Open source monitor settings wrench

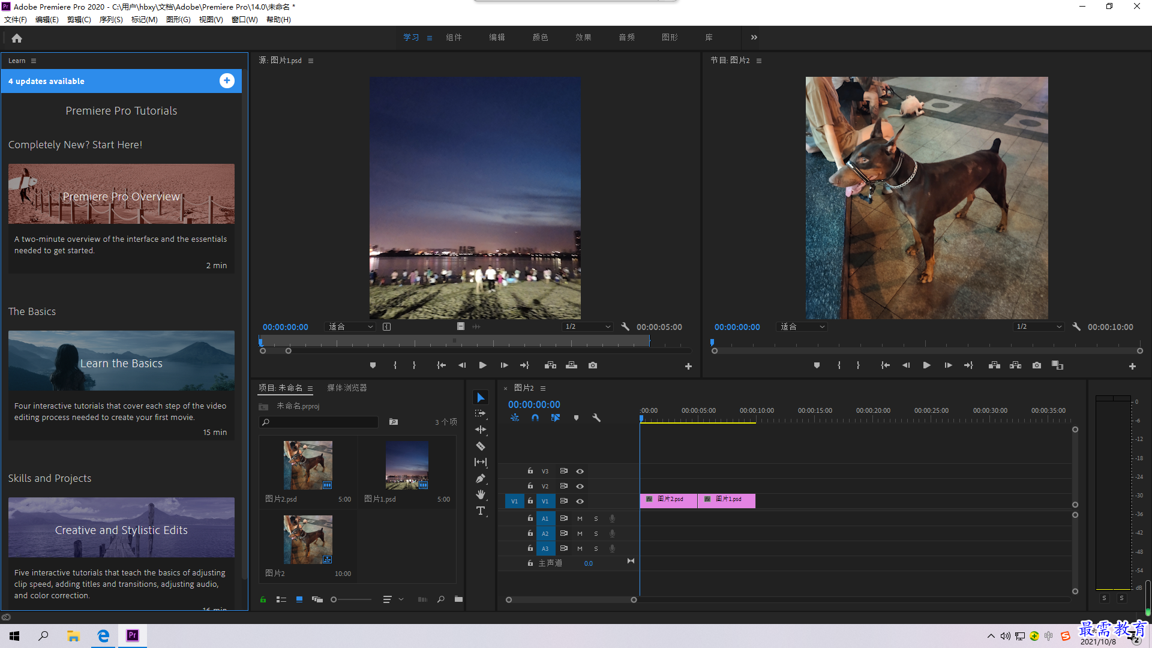click(x=625, y=327)
